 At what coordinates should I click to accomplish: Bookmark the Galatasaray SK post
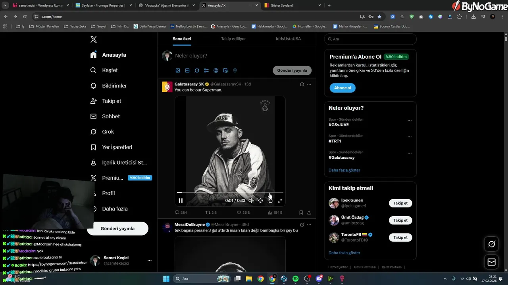[x=301, y=213]
